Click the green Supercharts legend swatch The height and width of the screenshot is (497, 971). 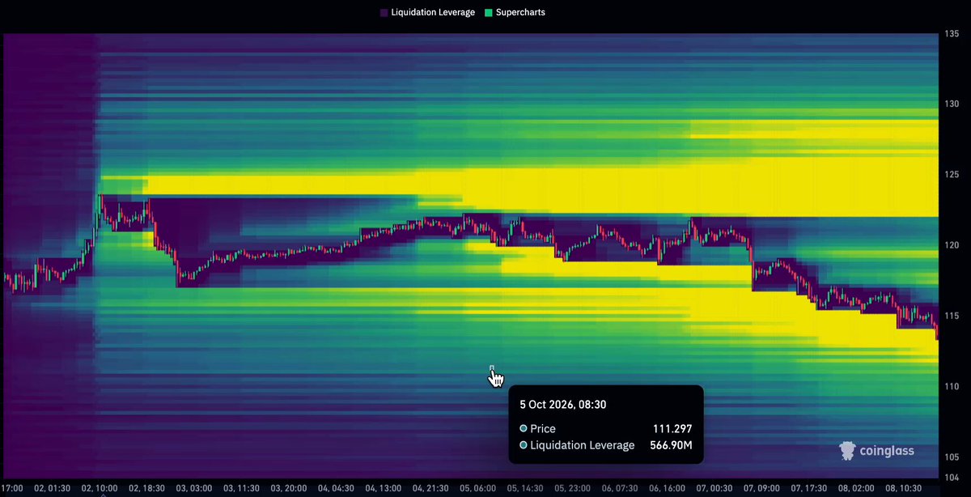pos(488,13)
